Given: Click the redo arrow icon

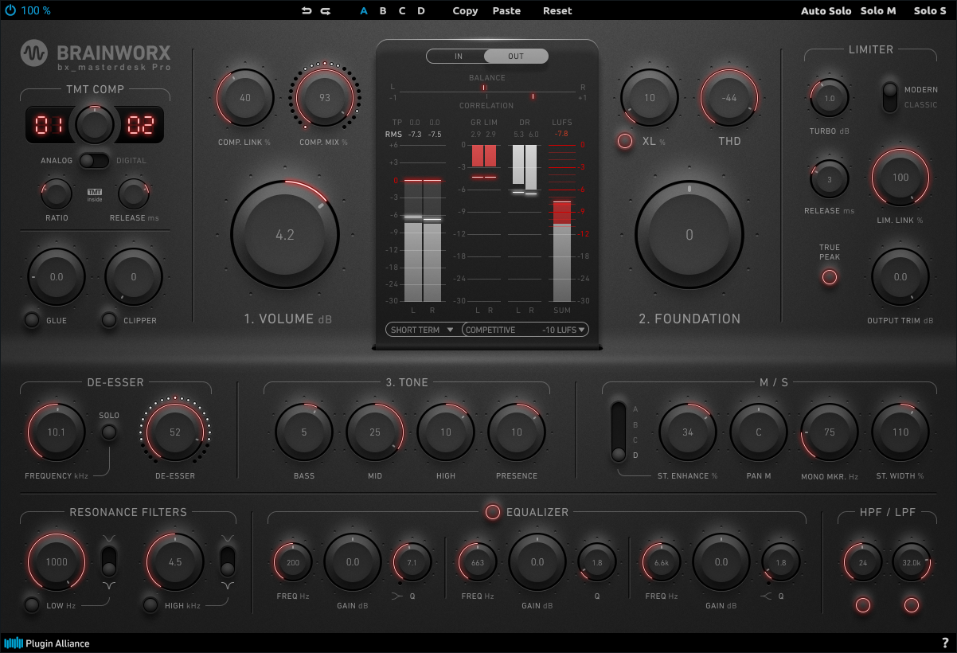Looking at the screenshot, I should (325, 11).
